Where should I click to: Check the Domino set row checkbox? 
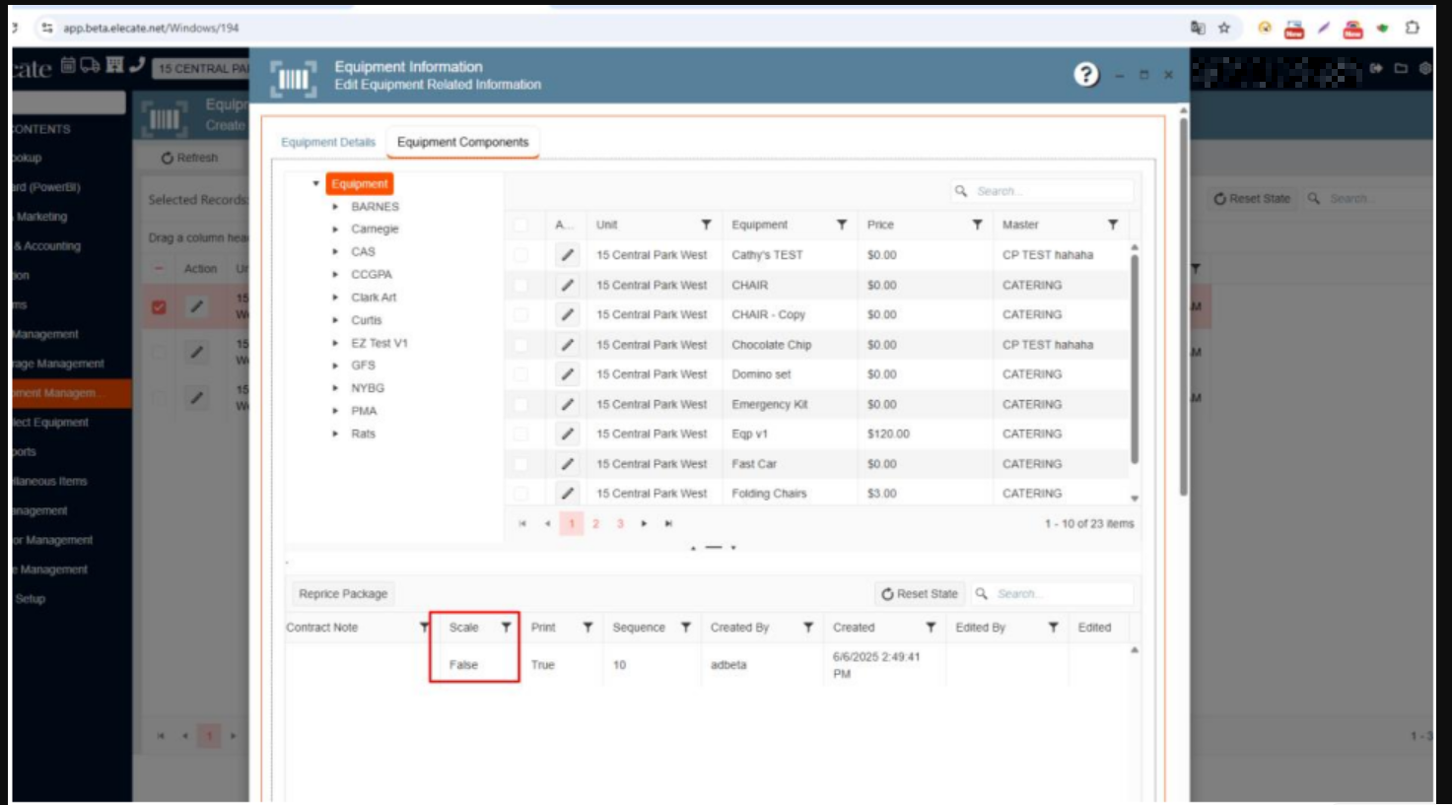(x=520, y=374)
